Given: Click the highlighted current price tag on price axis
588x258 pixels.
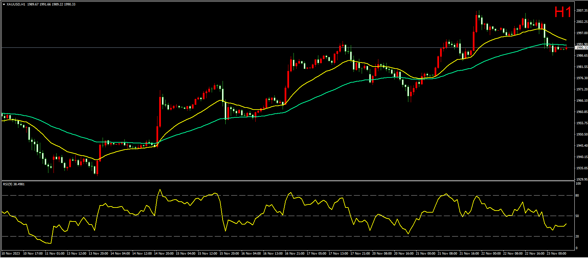Looking at the screenshot, I should pyautogui.click(x=582, y=48).
